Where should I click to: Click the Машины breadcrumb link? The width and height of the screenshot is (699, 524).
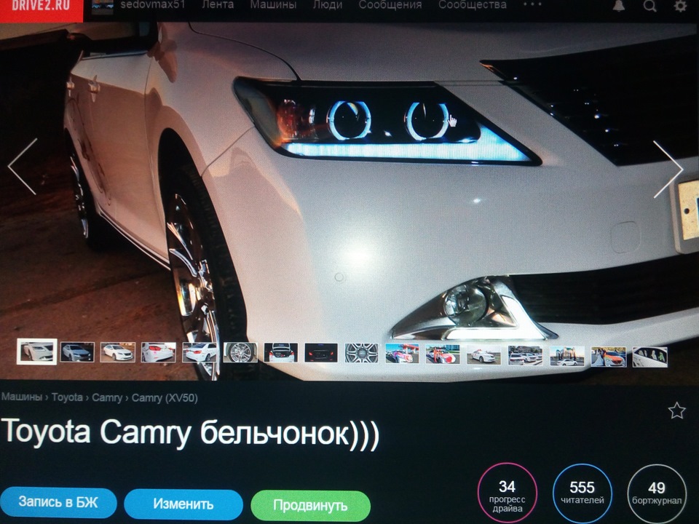click(21, 397)
